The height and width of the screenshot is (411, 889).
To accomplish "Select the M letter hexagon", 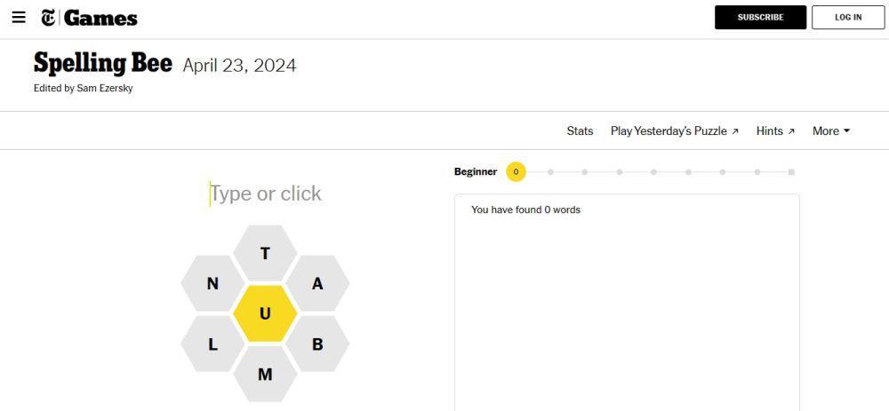I will coord(265,374).
